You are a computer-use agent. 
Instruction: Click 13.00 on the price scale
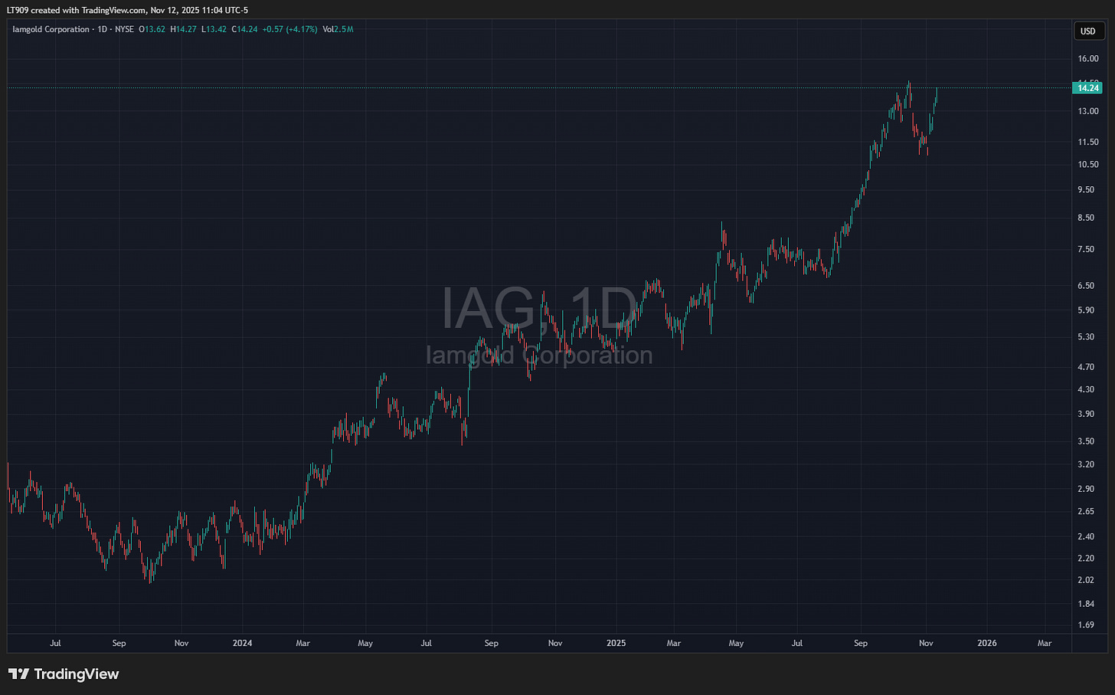(1087, 111)
